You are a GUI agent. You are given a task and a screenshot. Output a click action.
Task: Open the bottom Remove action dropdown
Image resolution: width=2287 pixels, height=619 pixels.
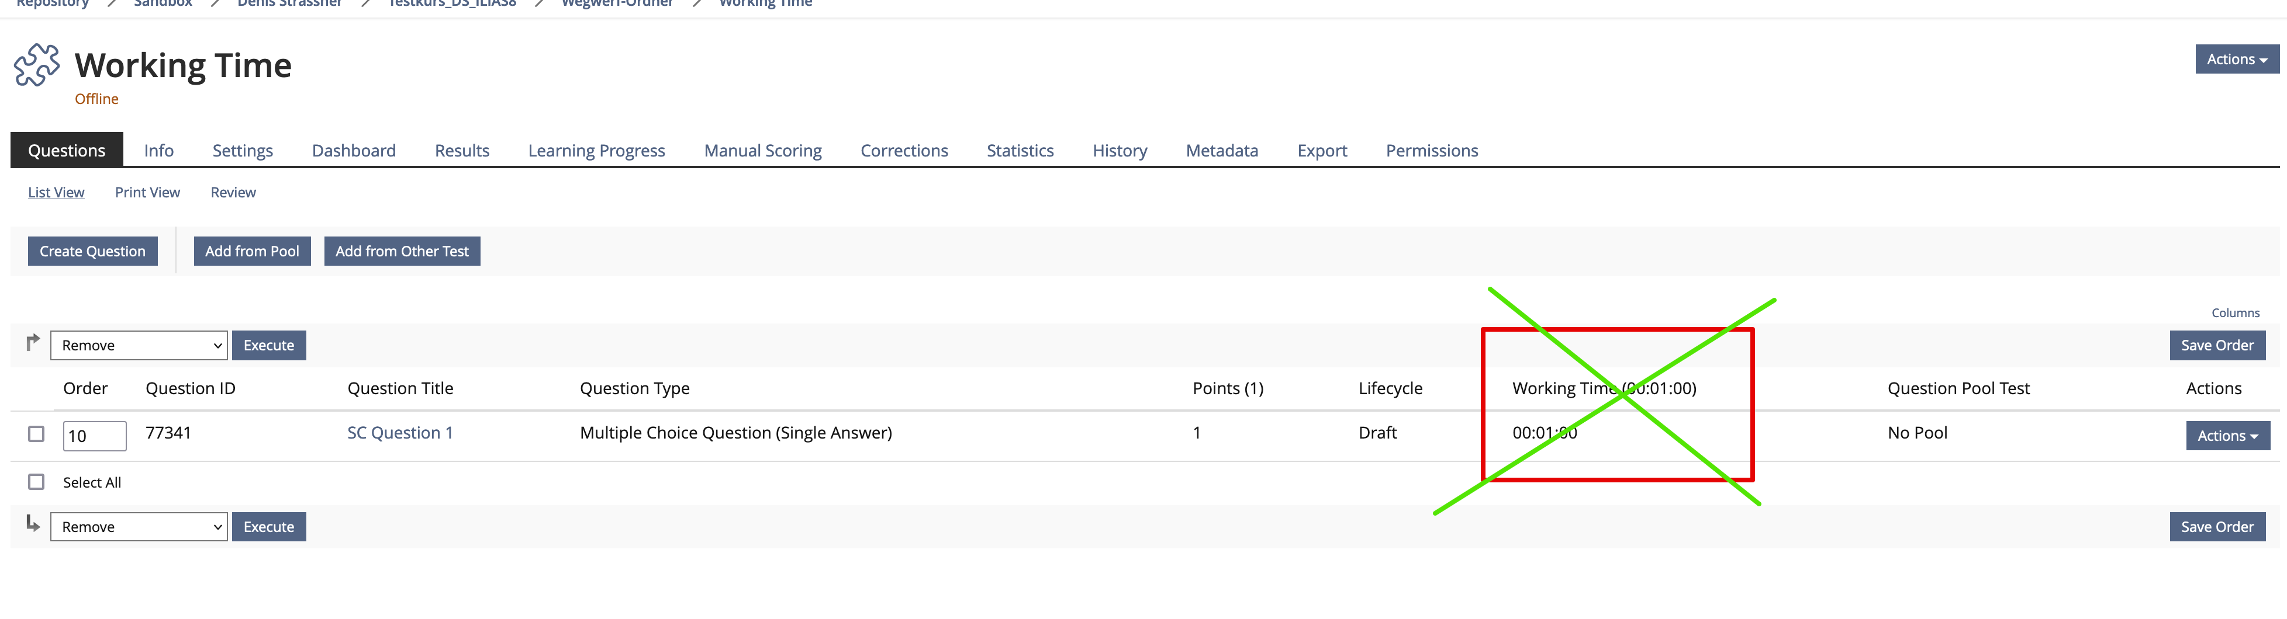click(x=139, y=527)
